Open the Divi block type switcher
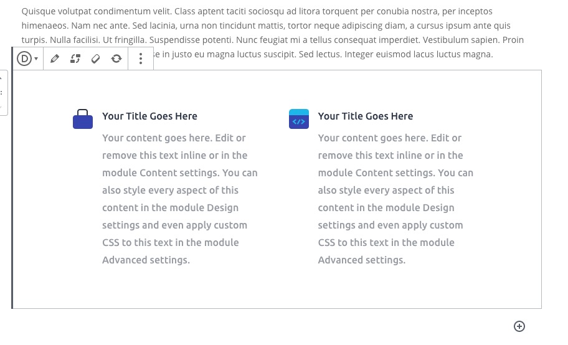Screen dimensions: 568x345 click(x=27, y=59)
